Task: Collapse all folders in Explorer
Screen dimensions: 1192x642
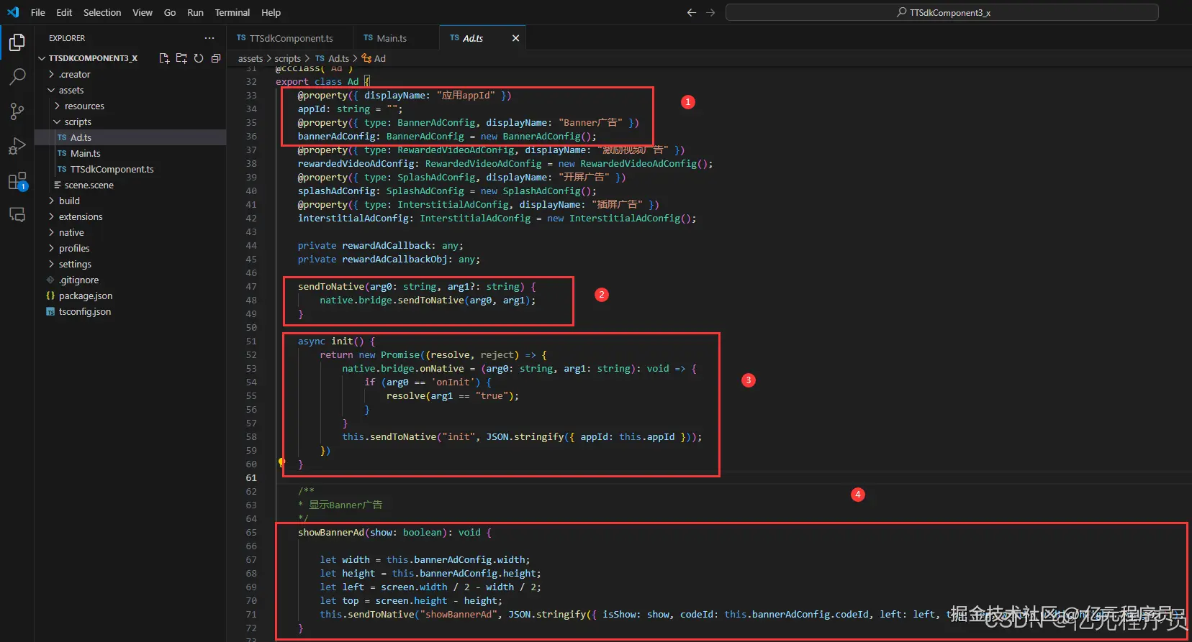Action: [216, 58]
